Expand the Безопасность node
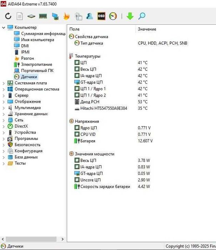Viewport: 216px width, 250px height. (x=4, y=145)
